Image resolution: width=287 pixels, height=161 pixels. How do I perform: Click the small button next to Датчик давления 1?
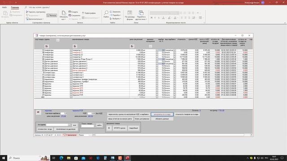(x=71, y=62)
